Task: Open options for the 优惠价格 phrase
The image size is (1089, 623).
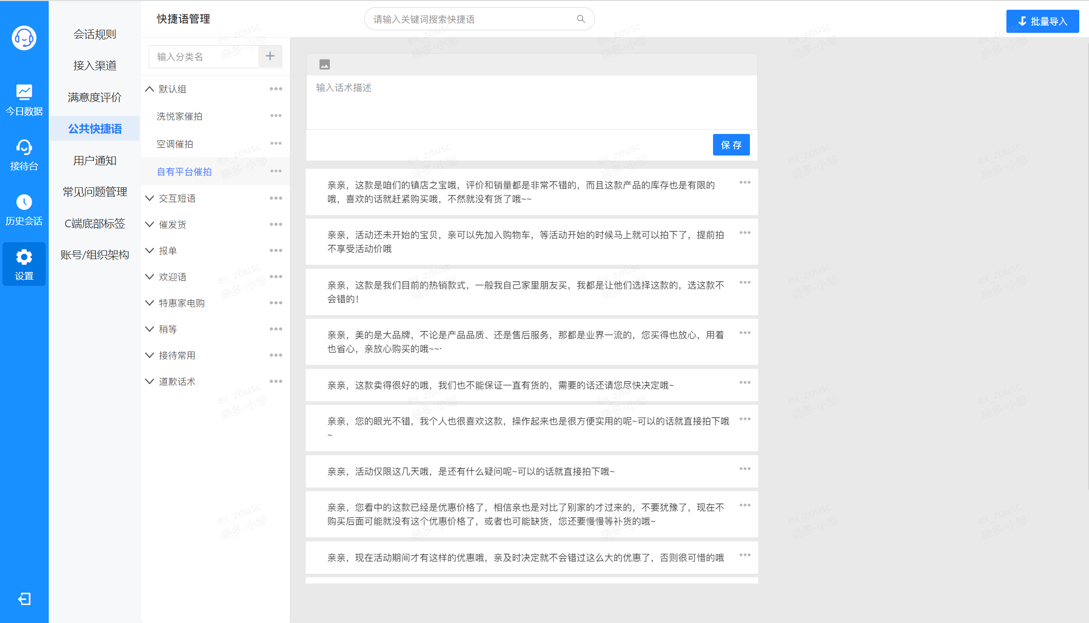Action: 745,505
